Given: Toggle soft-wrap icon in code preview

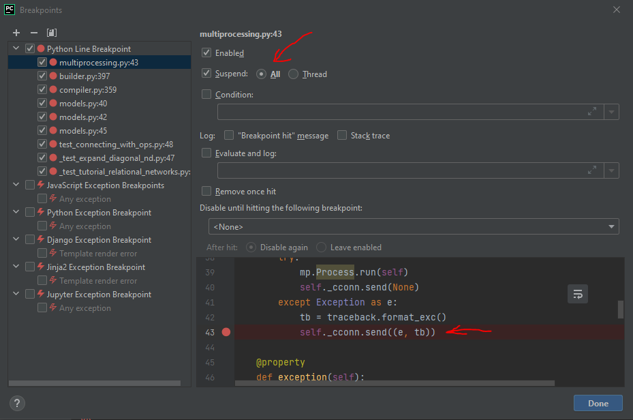Looking at the screenshot, I should 578,294.
